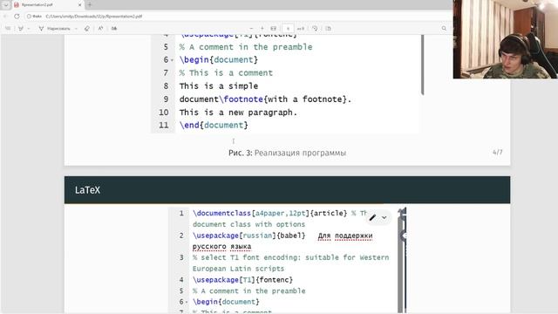Click the slide number '4/7'
Viewport: 558px width, 314px height.
click(x=498, y=153)
